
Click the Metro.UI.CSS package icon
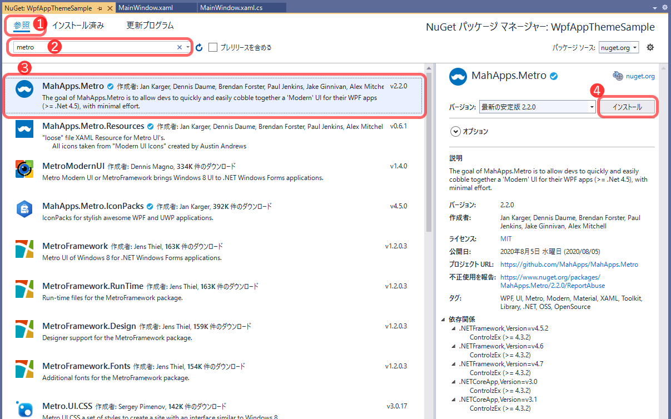click(24, 409)
